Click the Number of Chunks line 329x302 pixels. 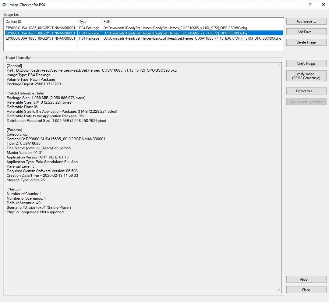[24, 194]
